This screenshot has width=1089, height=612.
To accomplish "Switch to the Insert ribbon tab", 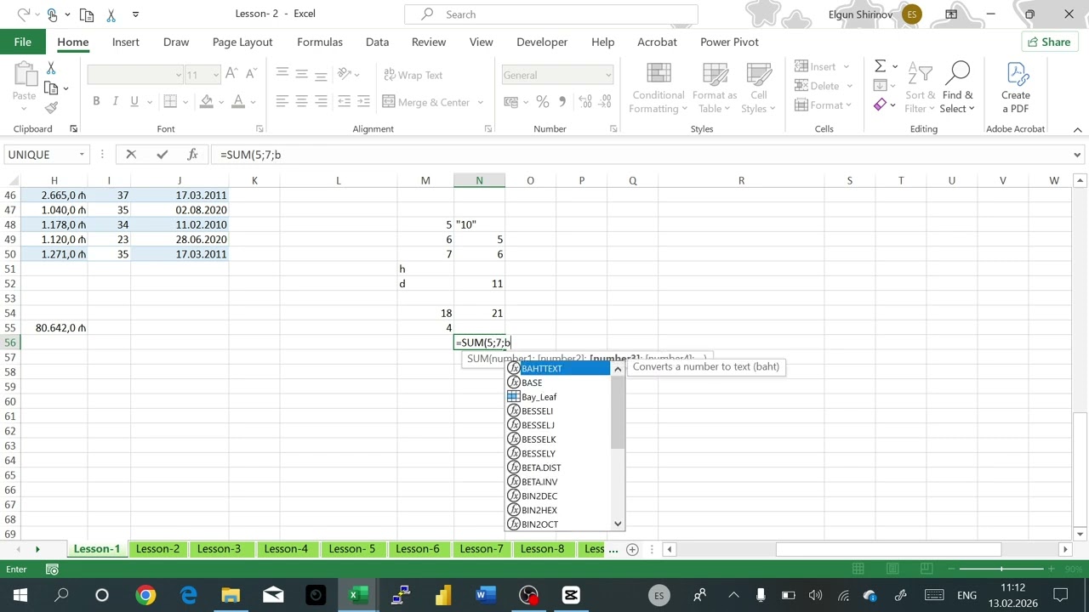I will [x=125, y=42].
